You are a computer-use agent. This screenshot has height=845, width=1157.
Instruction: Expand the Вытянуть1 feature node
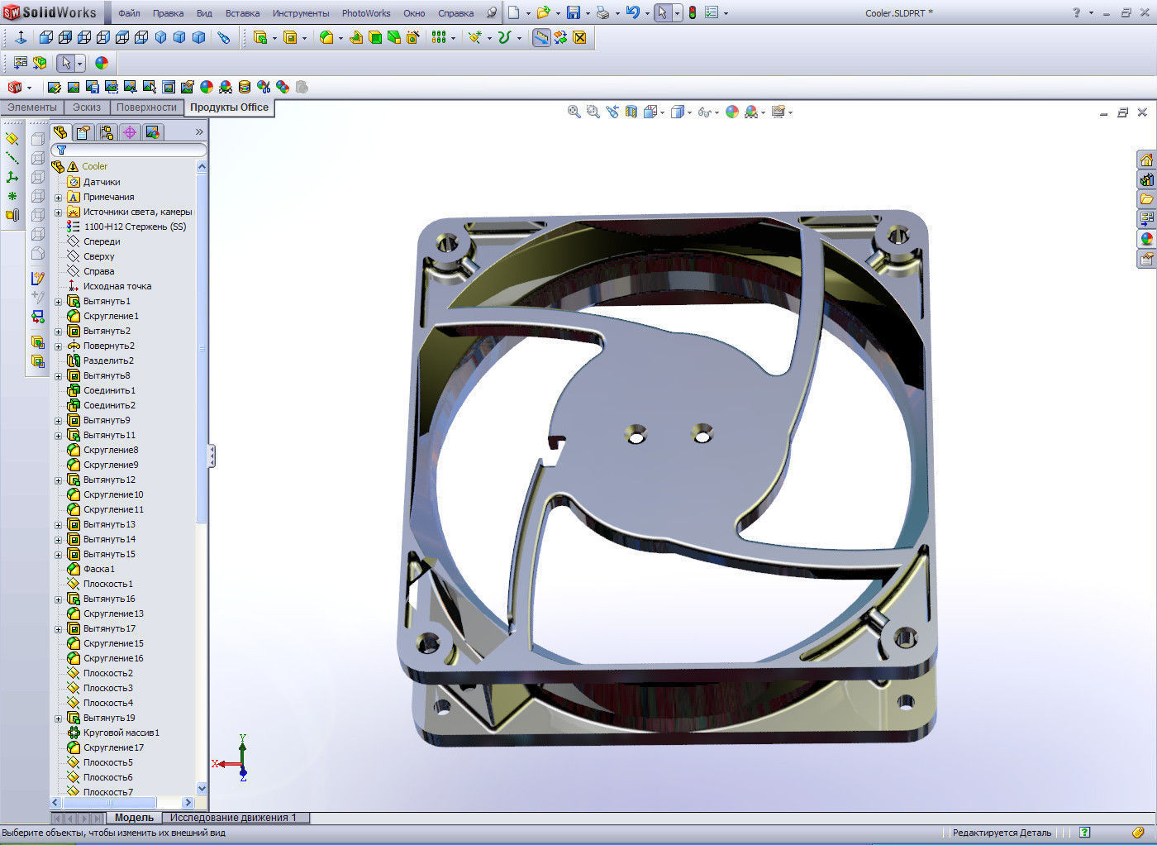(x=59, y=302)
